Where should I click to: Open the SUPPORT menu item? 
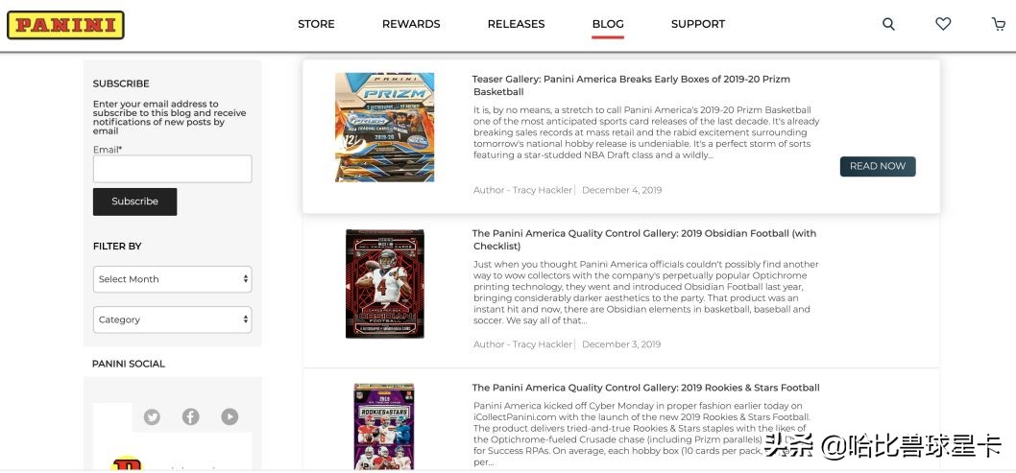coord(698,24)
